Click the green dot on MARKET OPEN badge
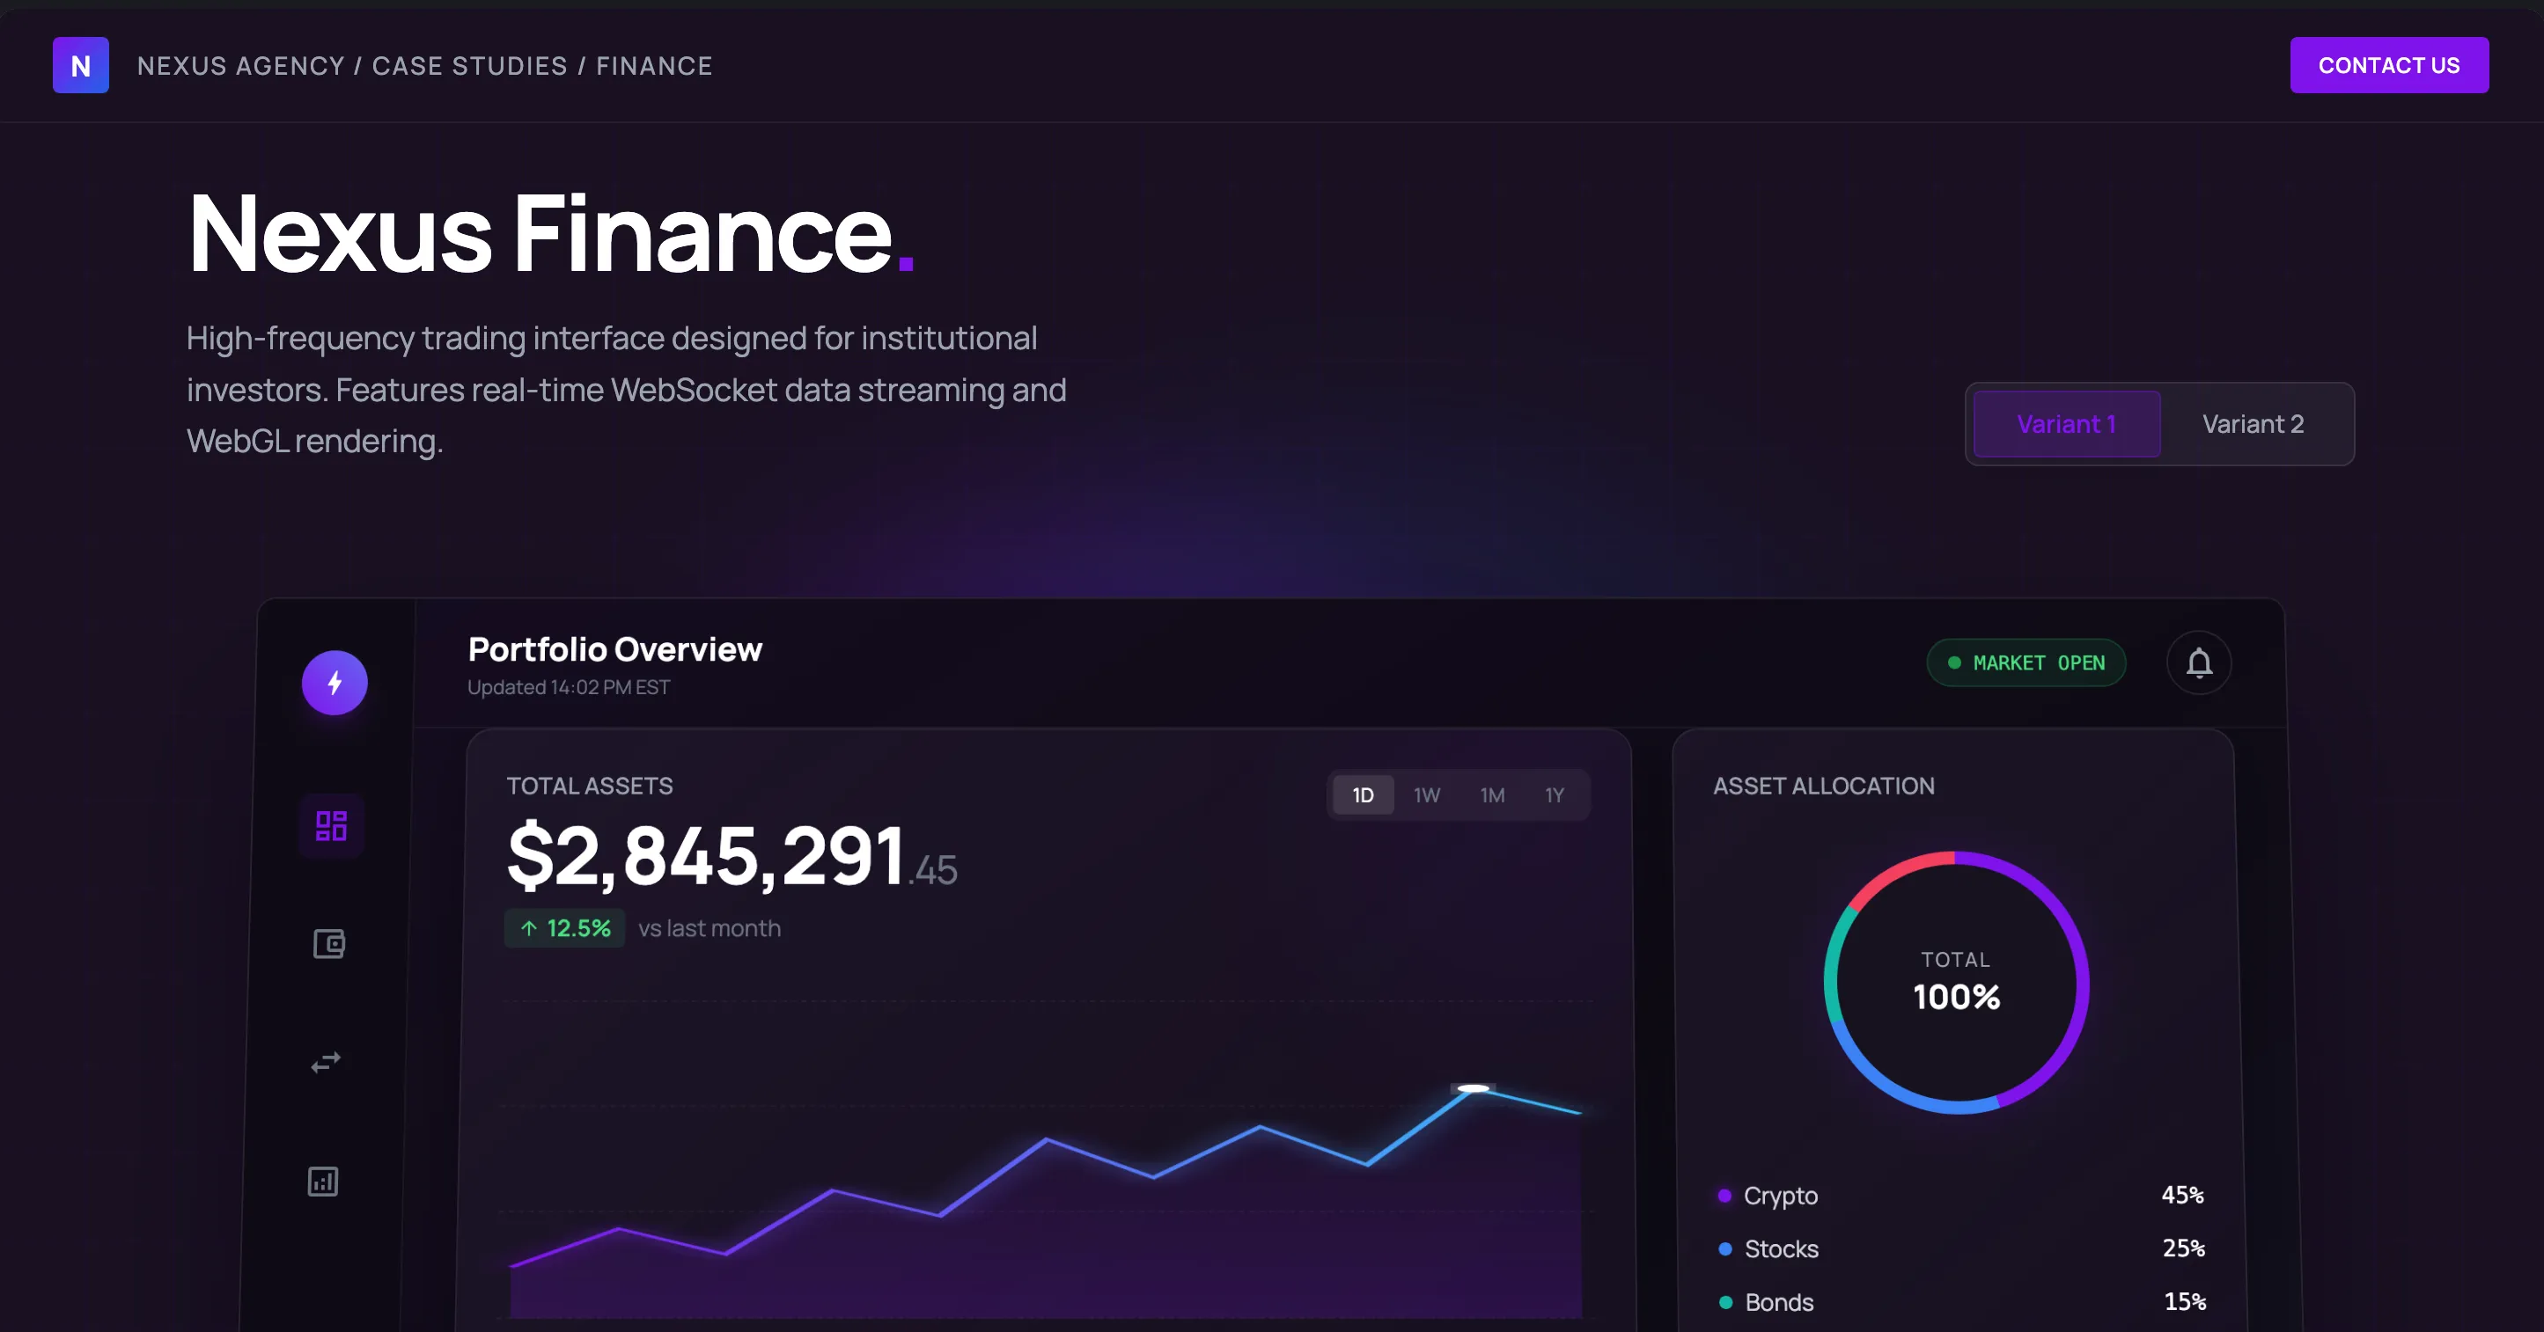Viewport: 2544px width, 1332px height. tap(1952, 662)
